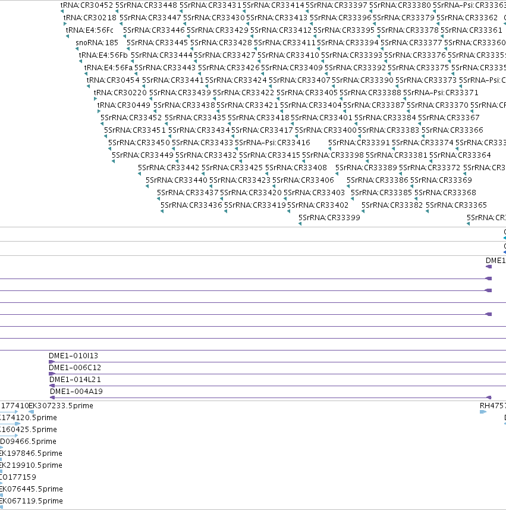Viewport: 506px width, 510px height.
Task: Click start arrowhead of DME1-010I13 clone
Action: point(51,362)
